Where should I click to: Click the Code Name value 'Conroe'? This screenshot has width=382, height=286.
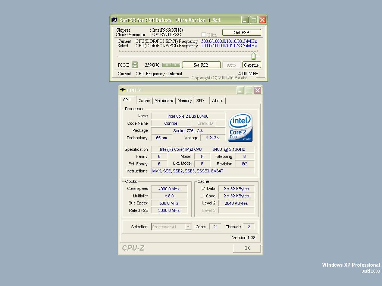171,123
